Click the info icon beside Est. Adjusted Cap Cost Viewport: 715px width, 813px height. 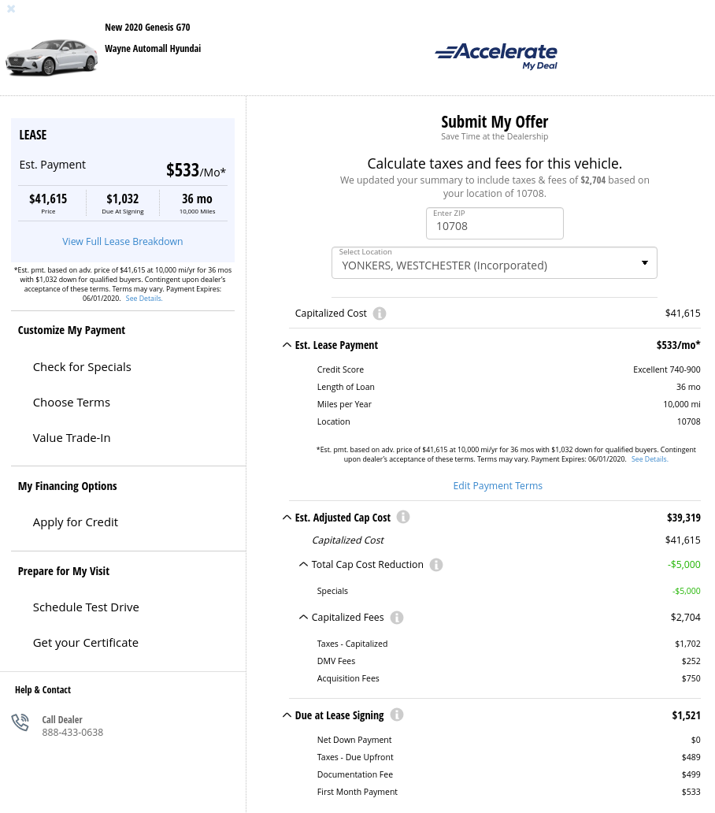coord(403,517)
